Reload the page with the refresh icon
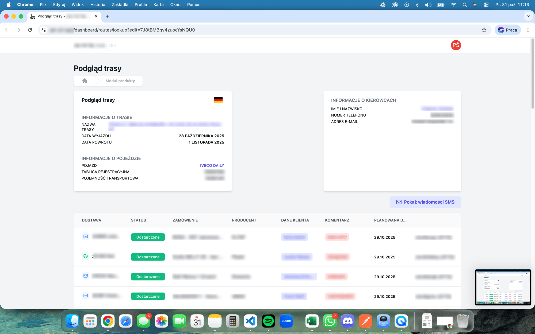535x334 pixels. click(x=30, y=30)
